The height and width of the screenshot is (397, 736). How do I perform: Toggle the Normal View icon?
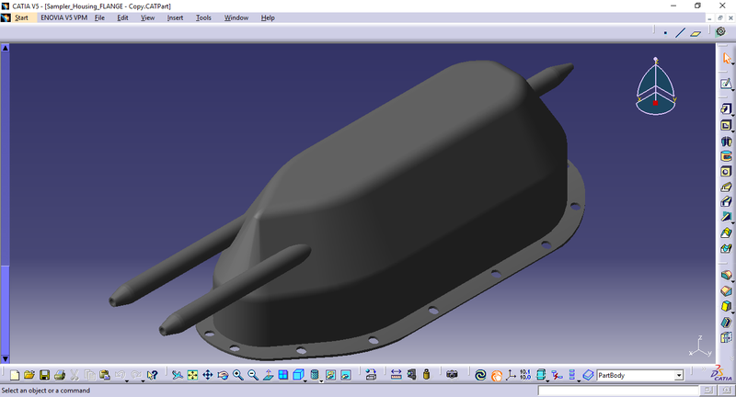tap(268, 375)
